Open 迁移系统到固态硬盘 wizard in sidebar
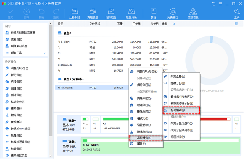 click(x=23, y=33)
